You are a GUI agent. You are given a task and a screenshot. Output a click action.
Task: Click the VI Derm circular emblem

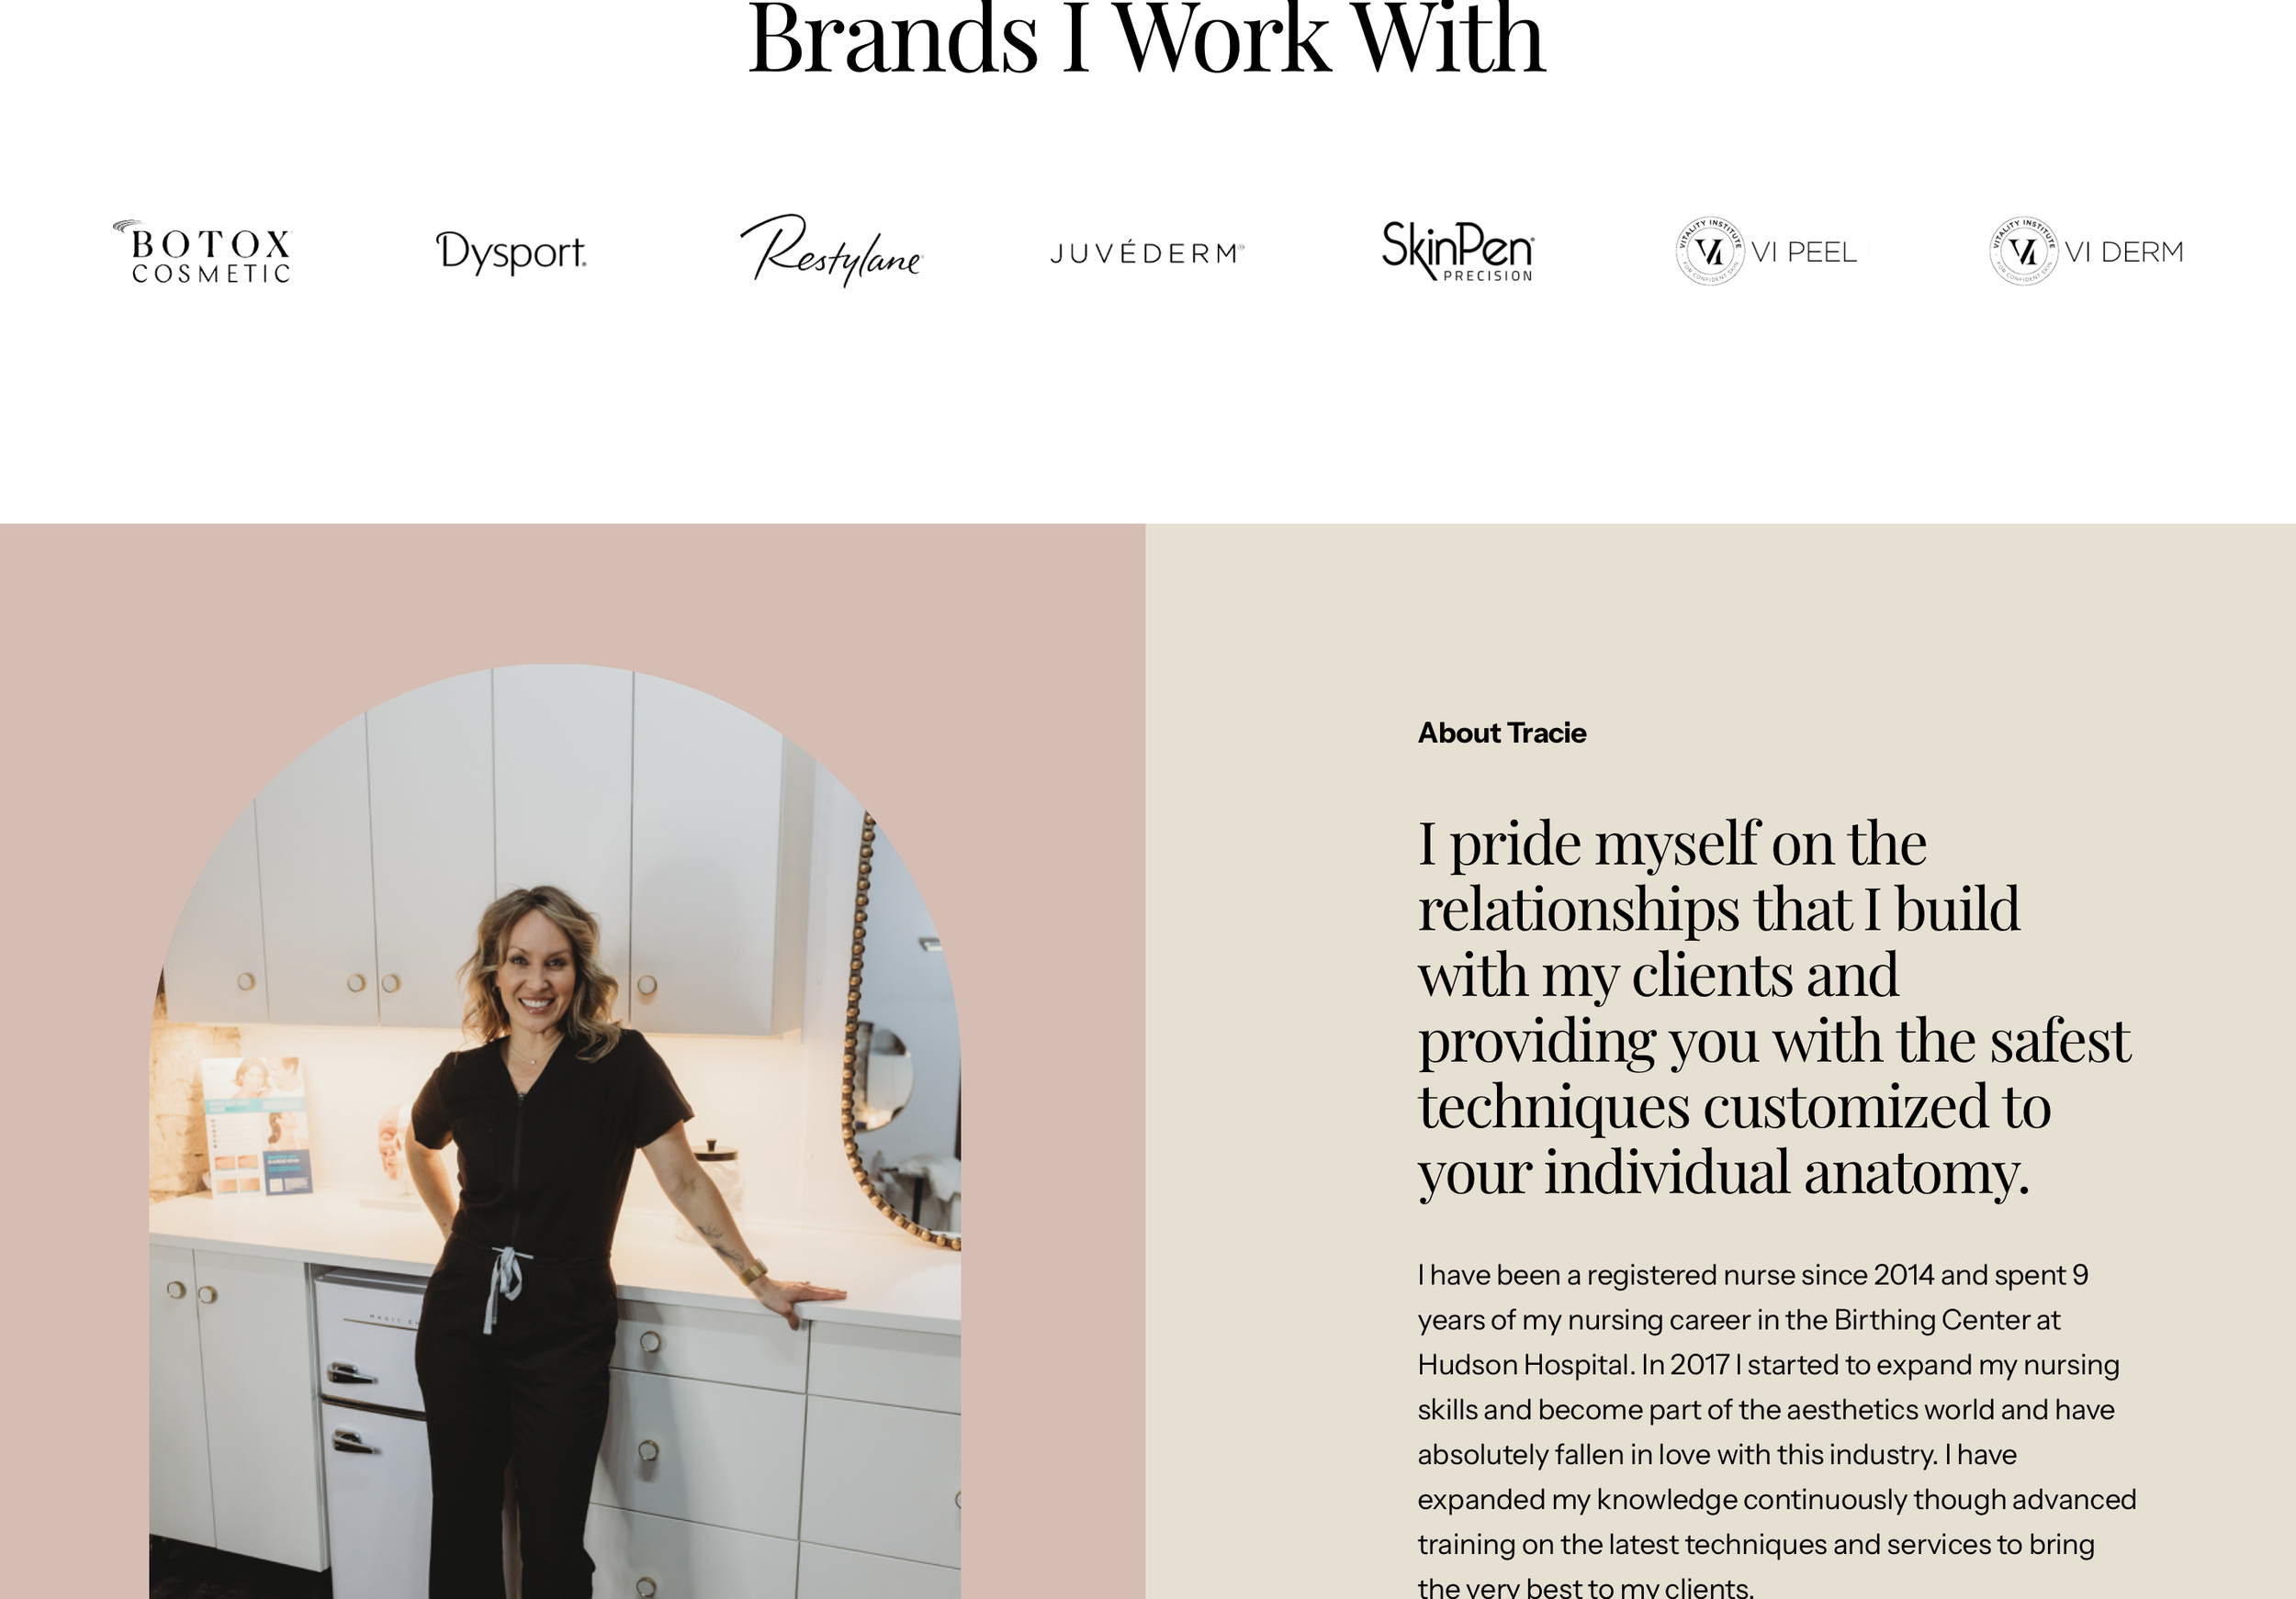pyautogui.click(x=2023, y=251)
